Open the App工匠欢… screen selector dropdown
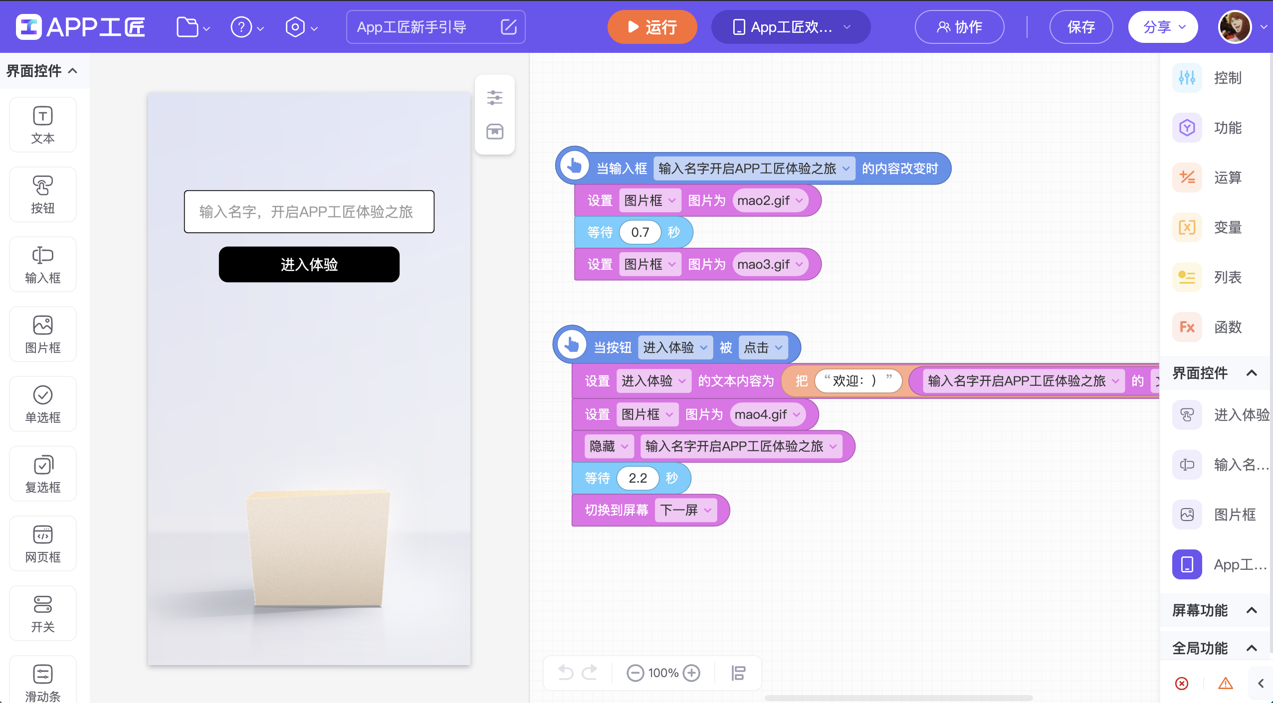The width and height of the screenshot is (1273, 703). pos(791,27)
